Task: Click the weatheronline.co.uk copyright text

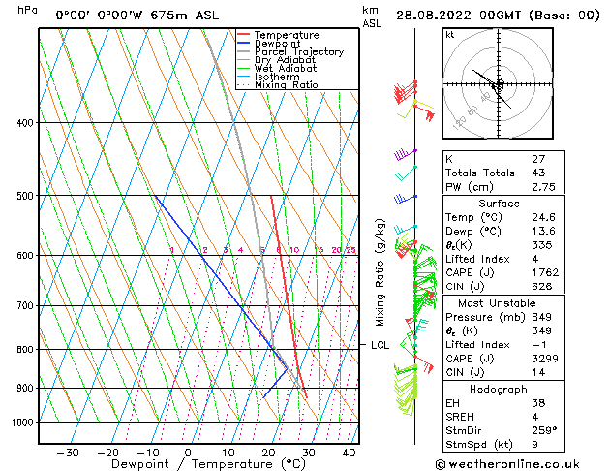Action: [507, 464]
